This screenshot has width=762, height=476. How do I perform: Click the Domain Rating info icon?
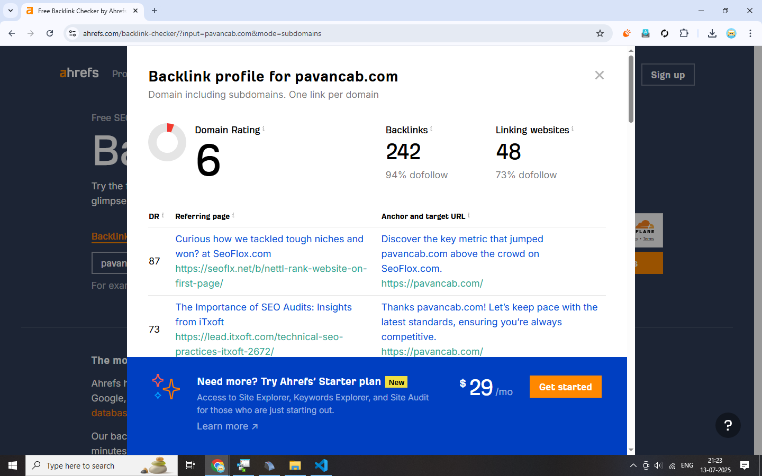(x=264, y=128)
